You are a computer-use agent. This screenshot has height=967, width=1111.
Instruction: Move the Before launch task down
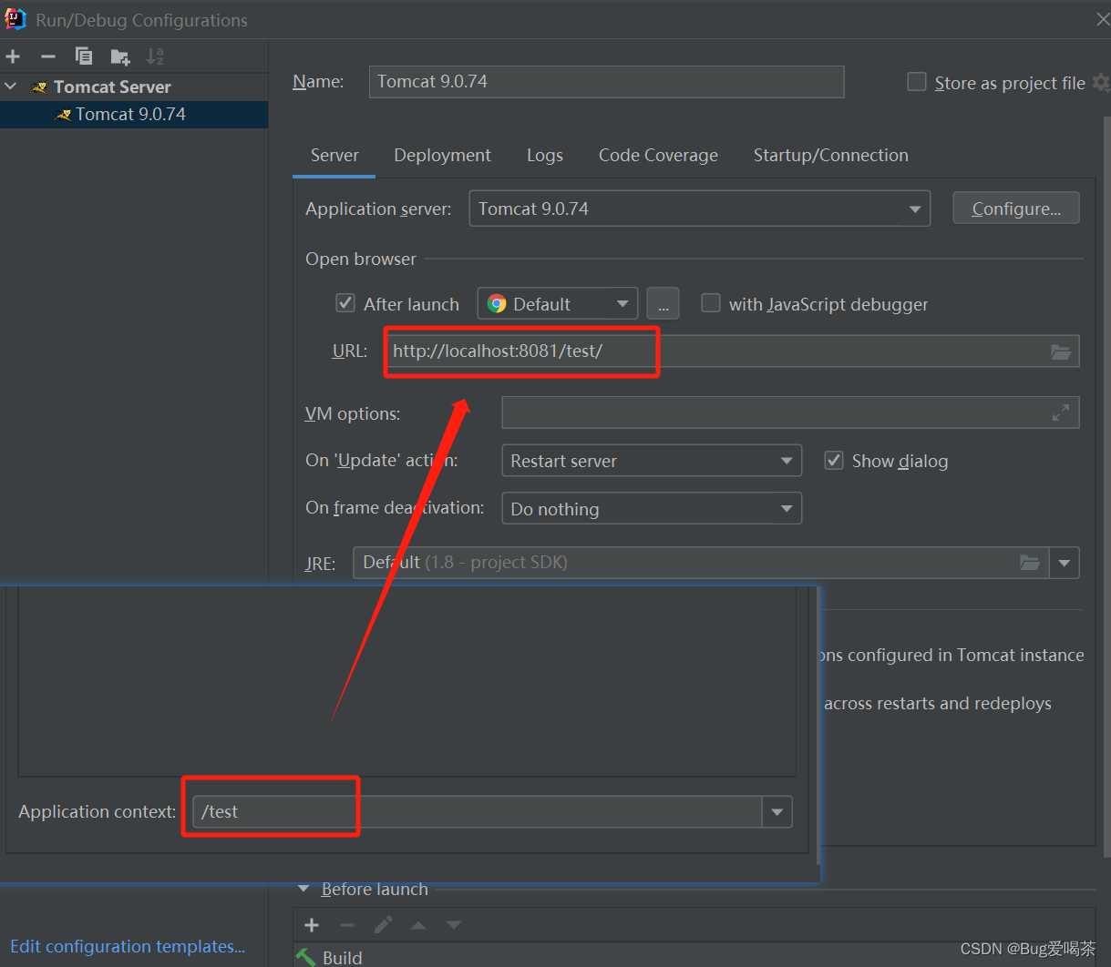(x=454, y=925)
